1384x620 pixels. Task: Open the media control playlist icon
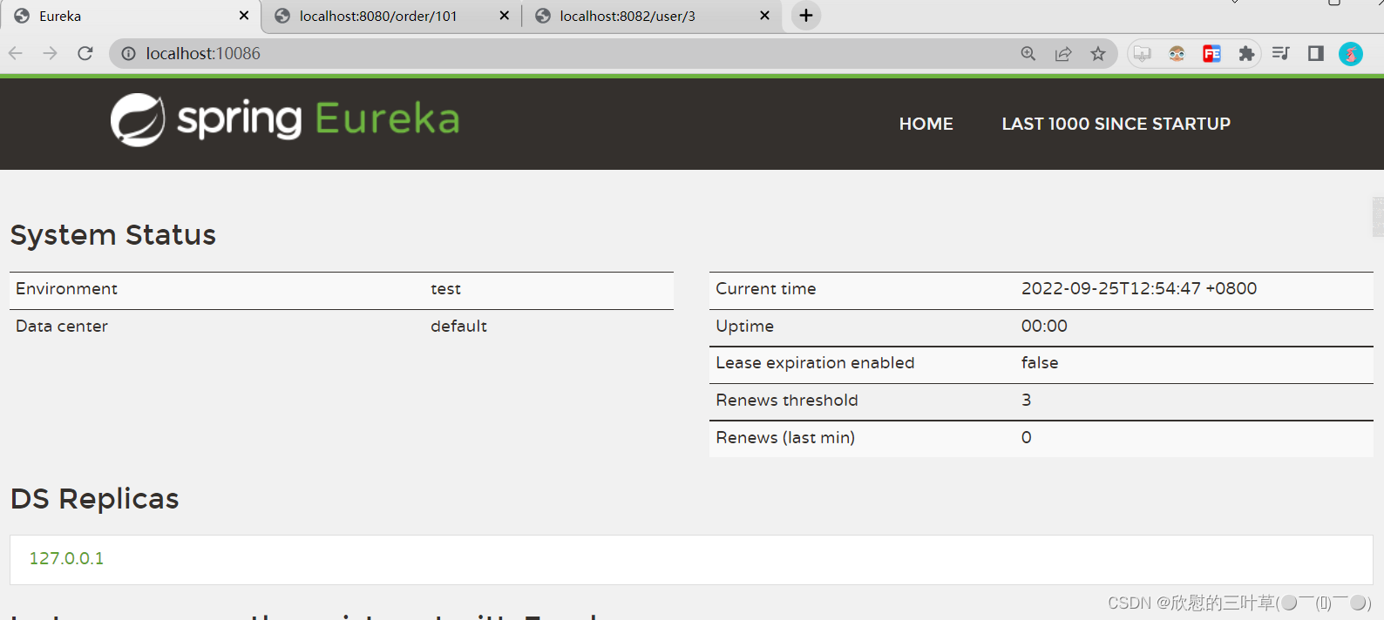click(x=1280, y=53)
